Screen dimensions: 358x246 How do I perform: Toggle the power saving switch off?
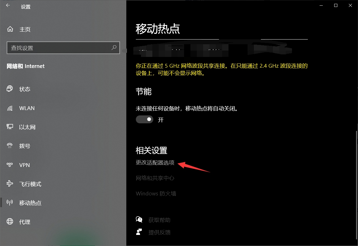(144, 119)
